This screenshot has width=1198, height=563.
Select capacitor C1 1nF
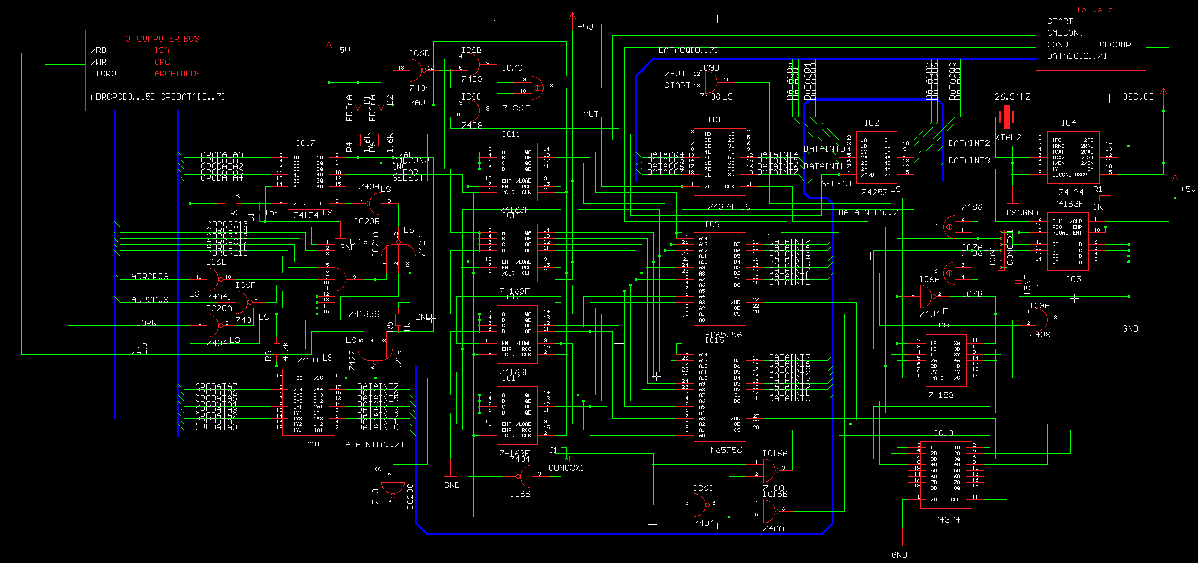(x=259, y=212)
